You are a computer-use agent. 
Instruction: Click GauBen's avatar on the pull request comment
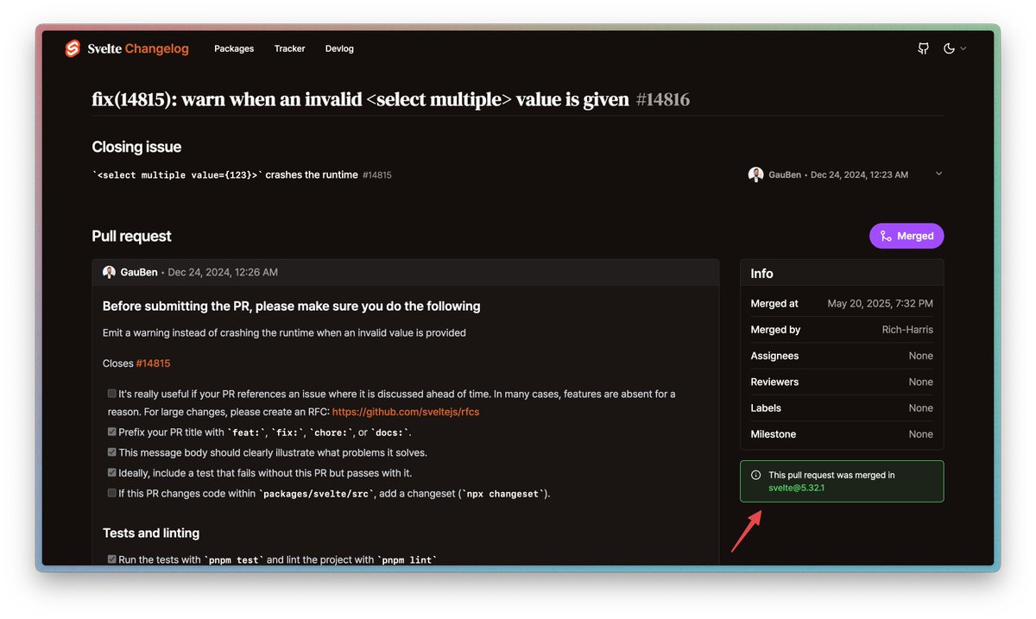109,271
